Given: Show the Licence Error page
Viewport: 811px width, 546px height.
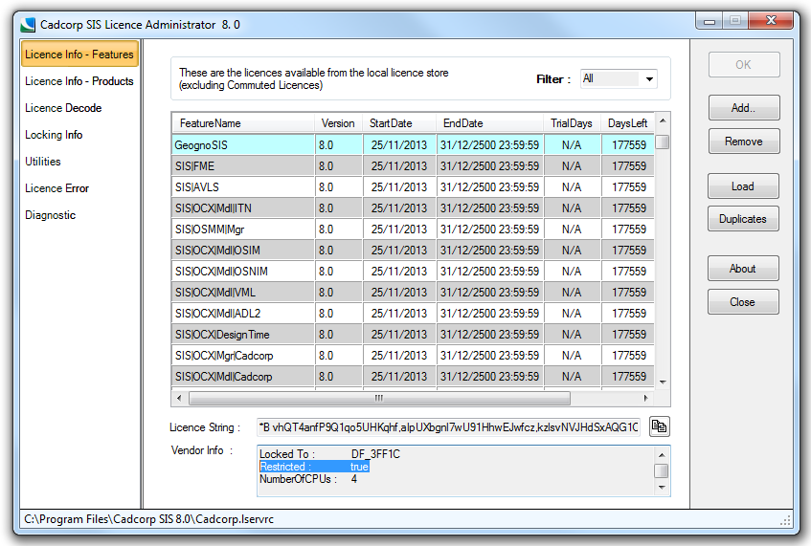Looking at the screenshot, I should click(56, 188).
